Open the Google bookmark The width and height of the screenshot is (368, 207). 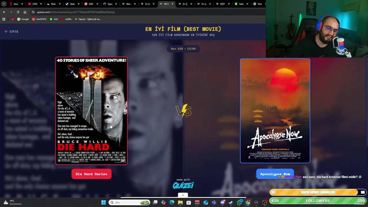(x=23, y=19)
